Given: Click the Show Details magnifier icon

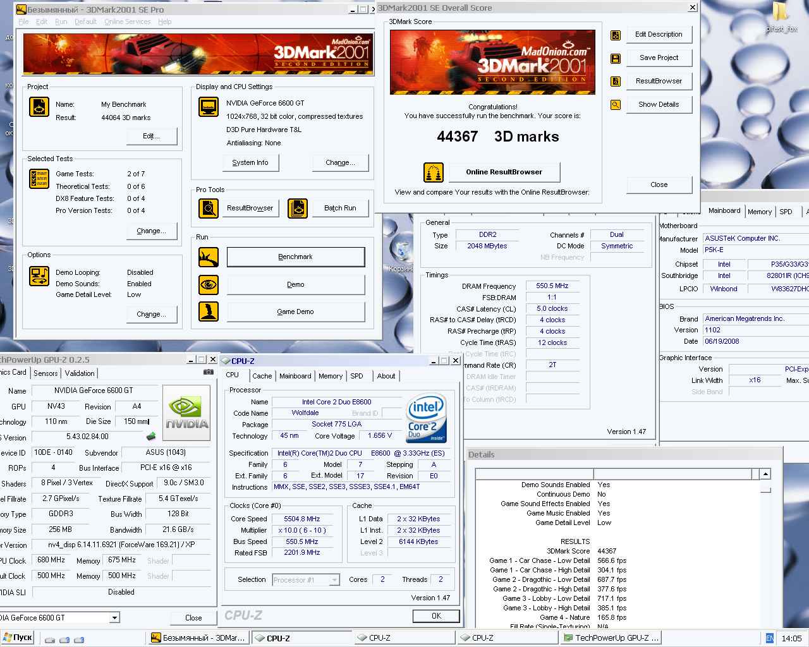Looking at the screenshot, I should [616, 105].
